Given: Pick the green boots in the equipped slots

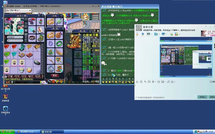Looking at the screenshot, I should click(x=40, y=38).
